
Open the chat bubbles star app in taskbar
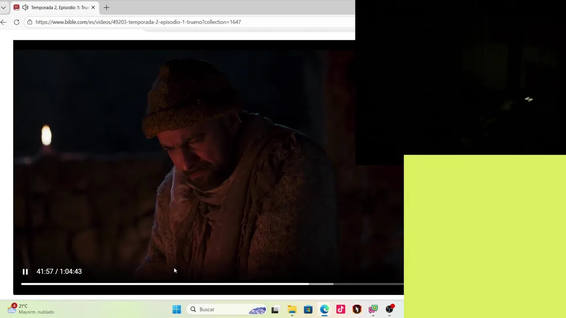373,310
